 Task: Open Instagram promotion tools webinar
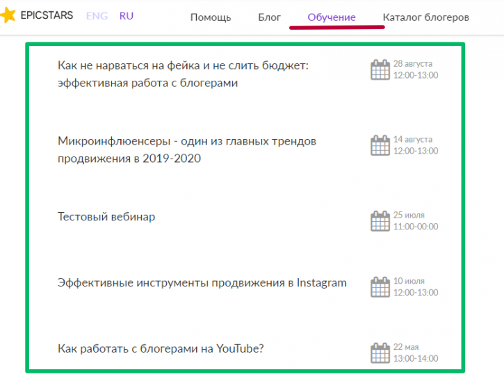point(202,282)
